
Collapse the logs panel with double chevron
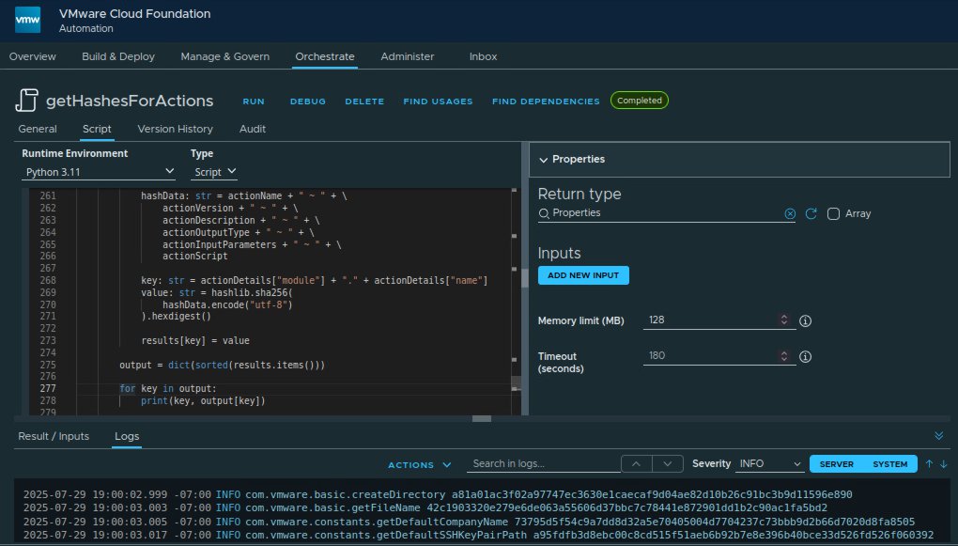tap(938, 435)
